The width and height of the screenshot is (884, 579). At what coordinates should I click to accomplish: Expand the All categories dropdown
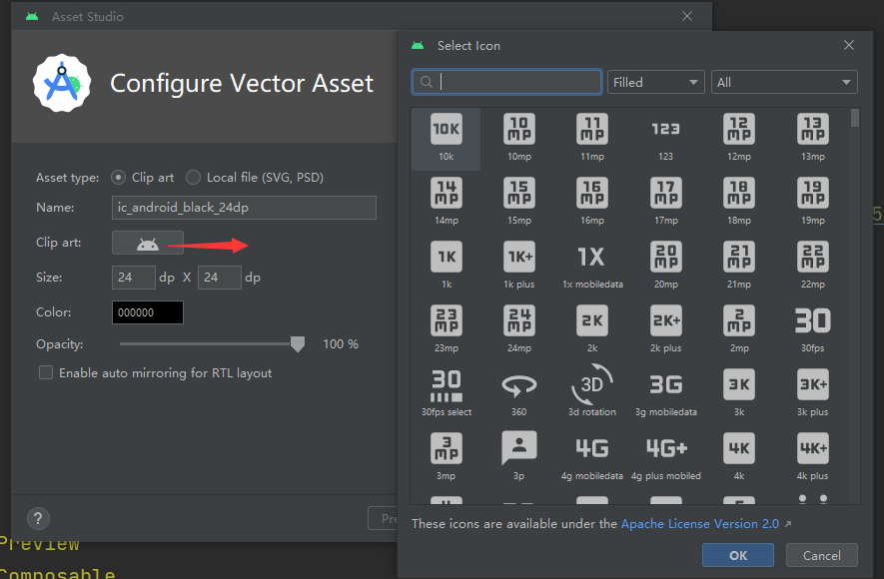pyautogui.click(x=784, y=82)
